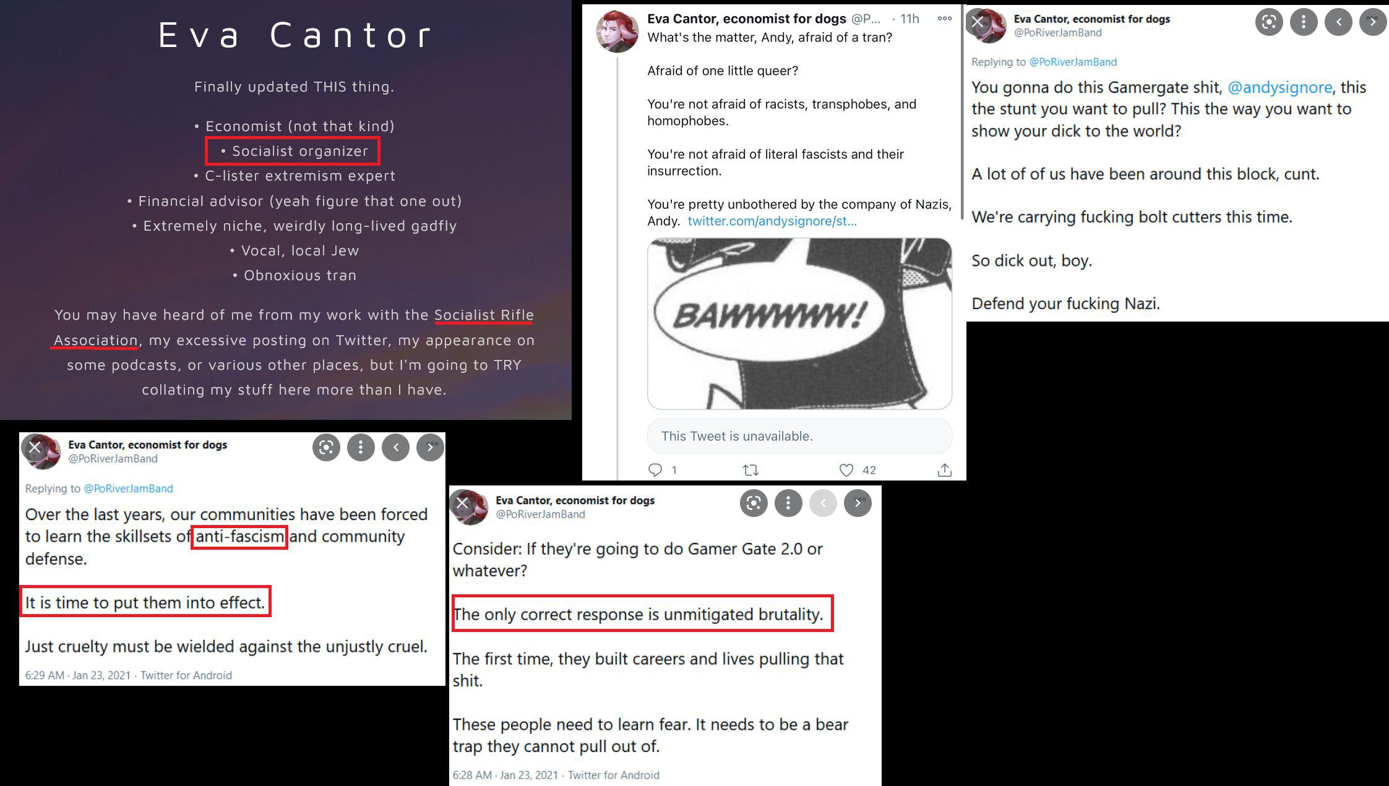Screen dimensions: 1389x786
Task: Like the tweet with 42 likes
Action: pos(846,470)
